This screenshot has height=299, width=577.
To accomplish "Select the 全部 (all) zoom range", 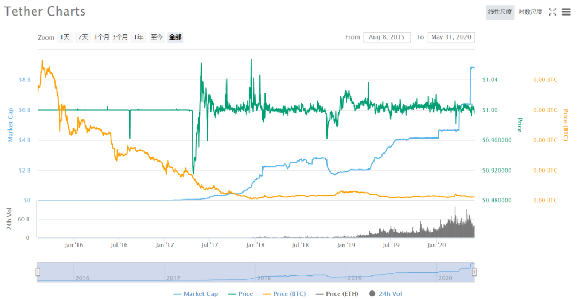I will [x=175, y=37].
